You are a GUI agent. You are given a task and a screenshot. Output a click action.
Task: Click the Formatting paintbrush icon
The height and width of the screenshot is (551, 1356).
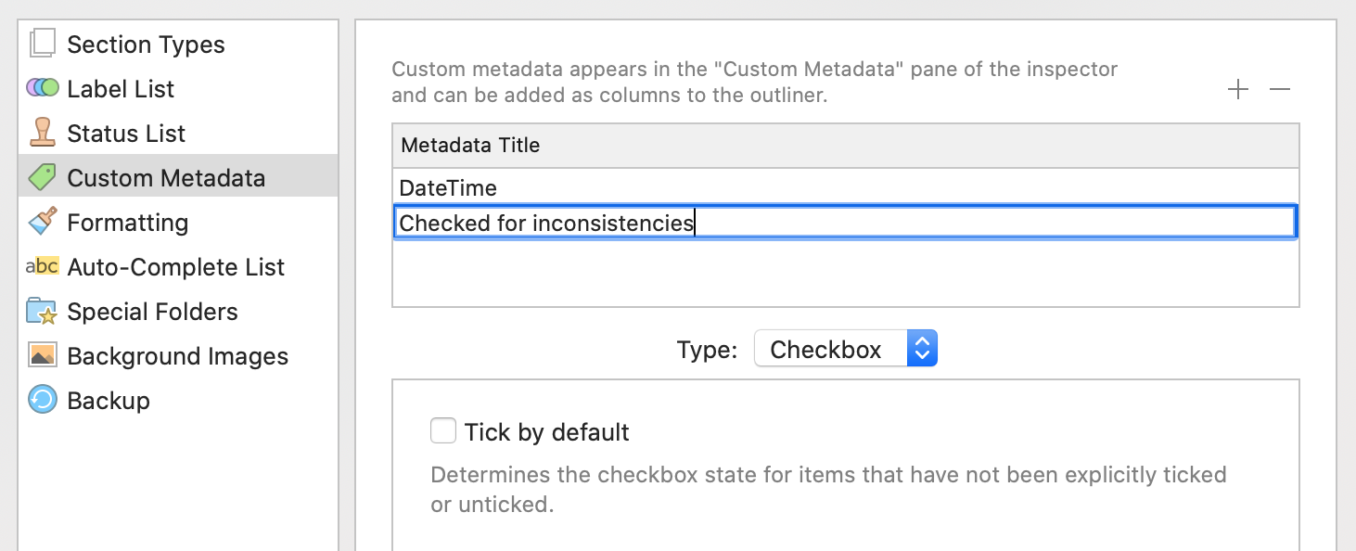42,221
